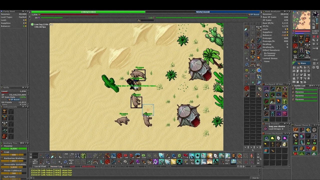Minimize the Battle List panel
The width and height of the screenshot is (320, 180).
(317, 86)
